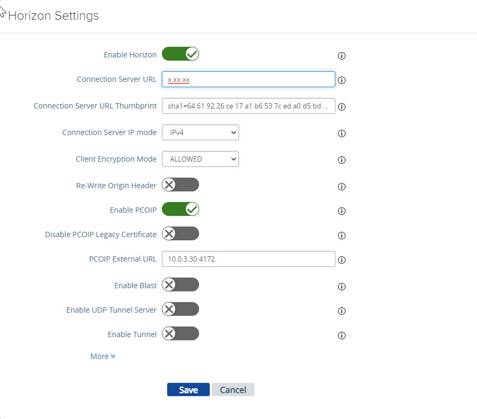Click the Cancel button
477x419 pixels.
(x=233, y=390)
